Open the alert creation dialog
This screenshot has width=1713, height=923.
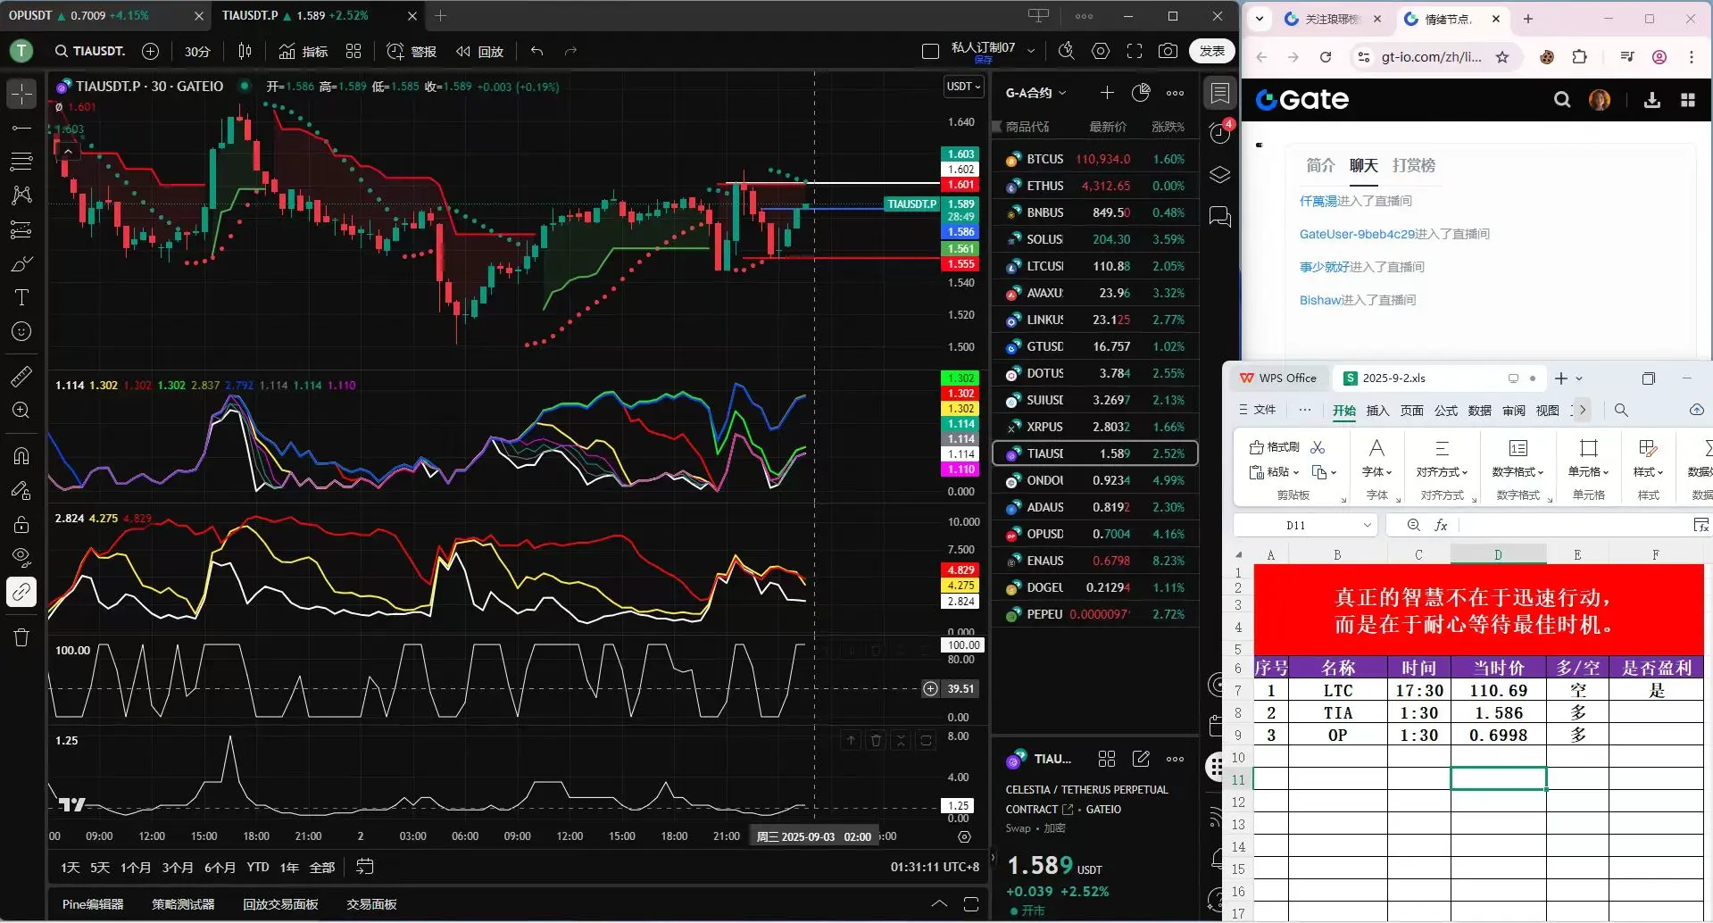tap(412, 52)
